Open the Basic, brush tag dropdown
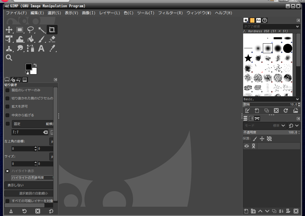The image size is (305, 216). 297,99
